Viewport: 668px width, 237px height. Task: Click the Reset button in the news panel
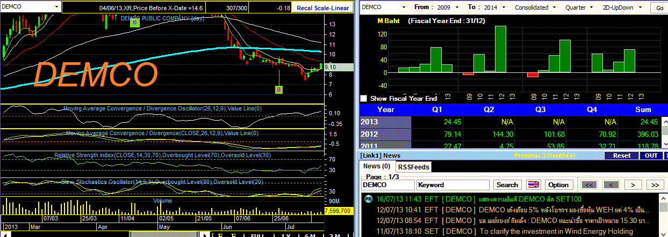pos(621,155)
